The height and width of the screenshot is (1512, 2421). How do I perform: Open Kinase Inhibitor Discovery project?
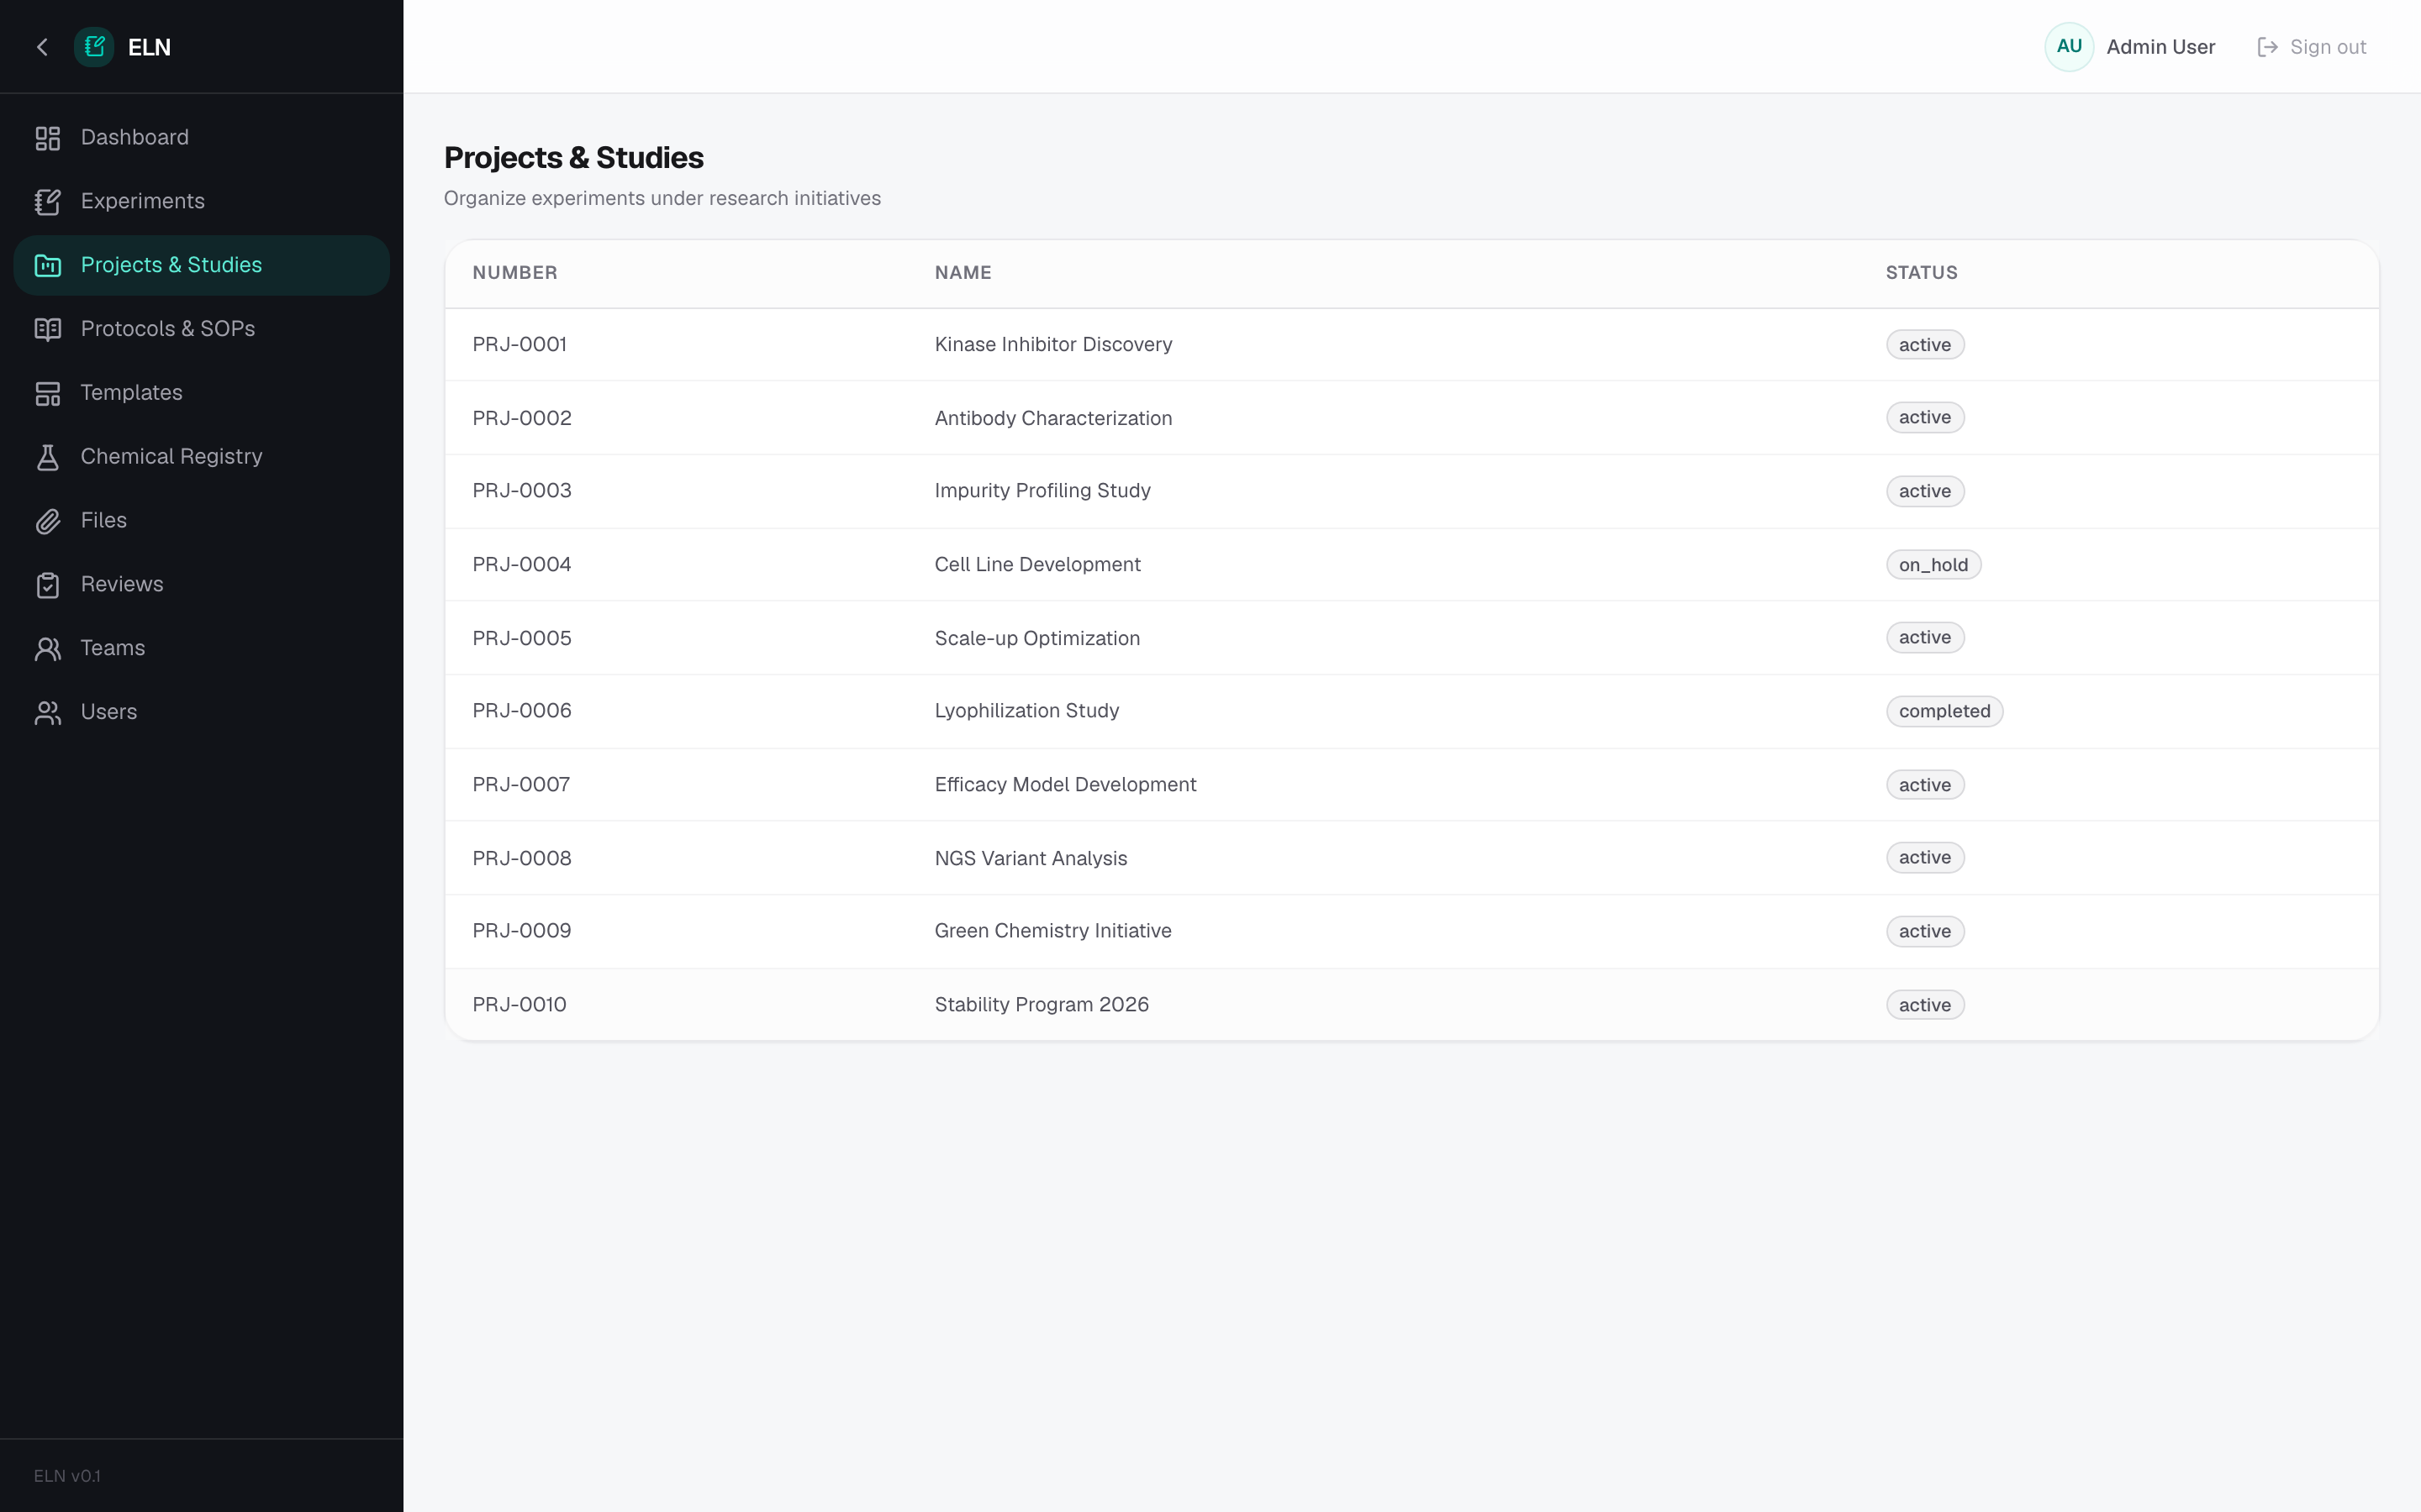(1052, 345)
